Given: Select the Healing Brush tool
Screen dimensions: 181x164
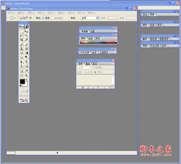Looking at the screenshot, I should click(22, 45).
